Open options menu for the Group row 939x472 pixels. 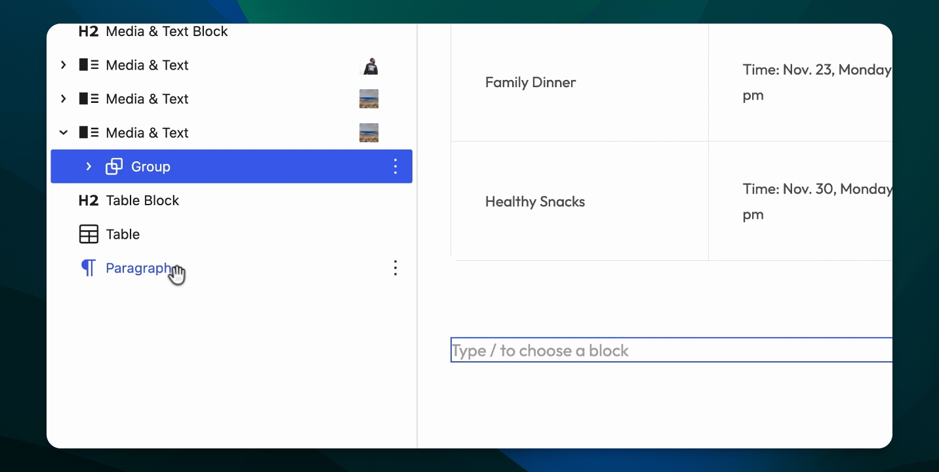pyautogui.click(x=395, y=167)
